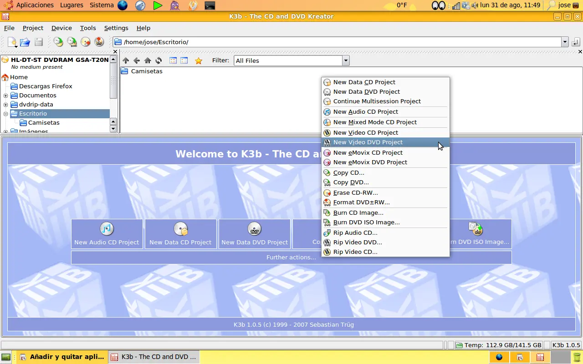Viewport: 583px width, 364px height.
Task: Open the Lugares menu in top panel
Action: (x=72, y=5)
